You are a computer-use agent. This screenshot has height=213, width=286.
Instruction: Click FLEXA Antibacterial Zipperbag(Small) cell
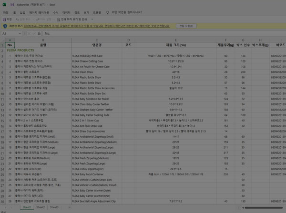click(97, 137)
